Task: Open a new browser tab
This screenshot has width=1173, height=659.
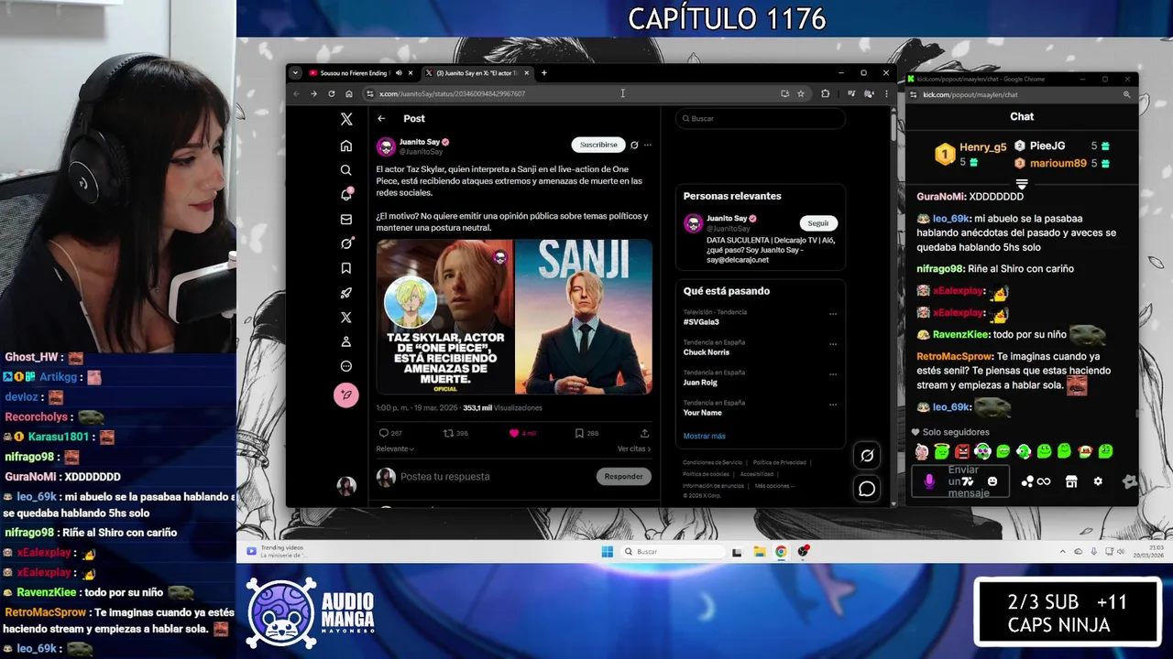Action: (x=543, y=73)
